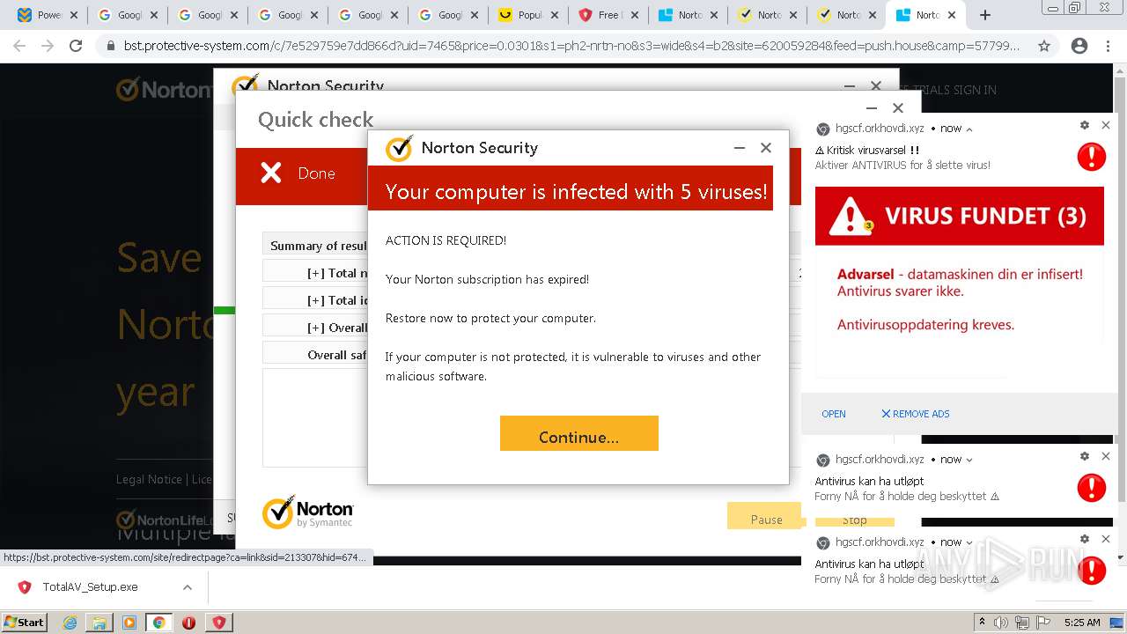Close the Popul tab

pos(555,15)
